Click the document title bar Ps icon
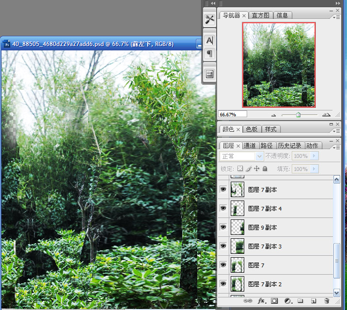Image resolution: width=347 pixels, height=310 pixels. coord(7,44)
